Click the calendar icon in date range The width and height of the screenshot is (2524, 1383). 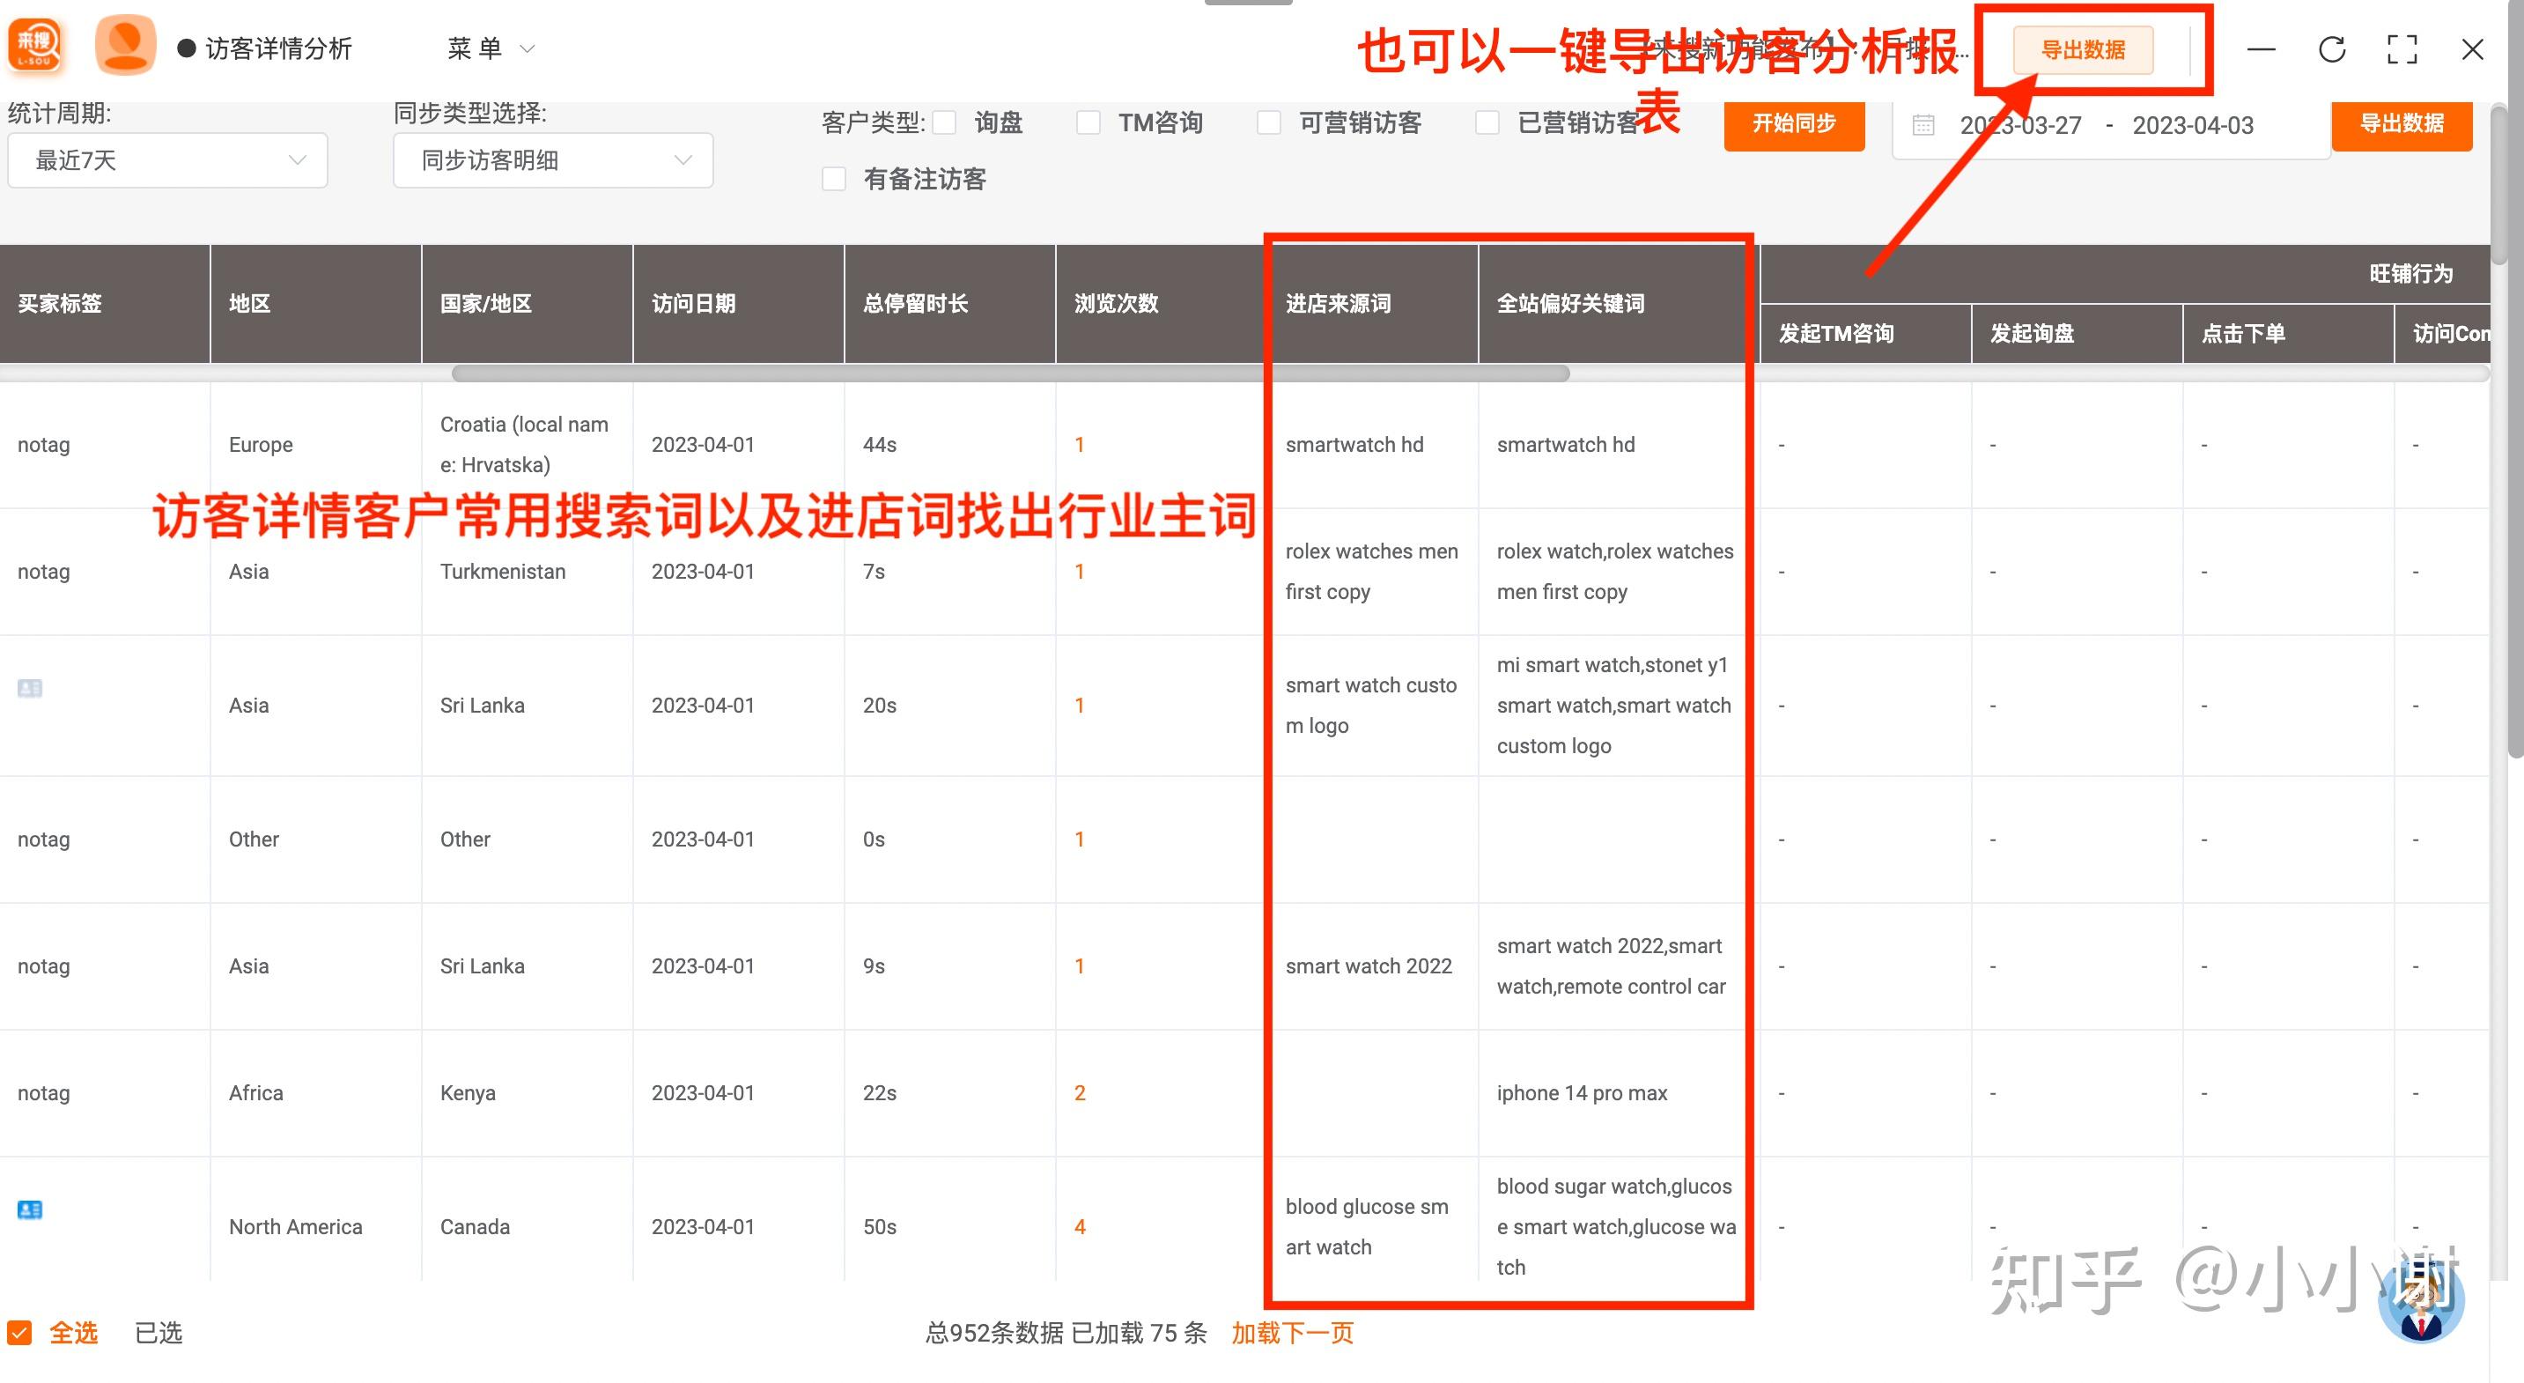pos(1923,125)
